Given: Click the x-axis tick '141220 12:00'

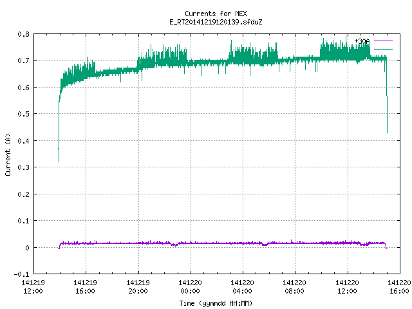Looking at the screenshot, I should pyautogui.click(x=348, y=287).
